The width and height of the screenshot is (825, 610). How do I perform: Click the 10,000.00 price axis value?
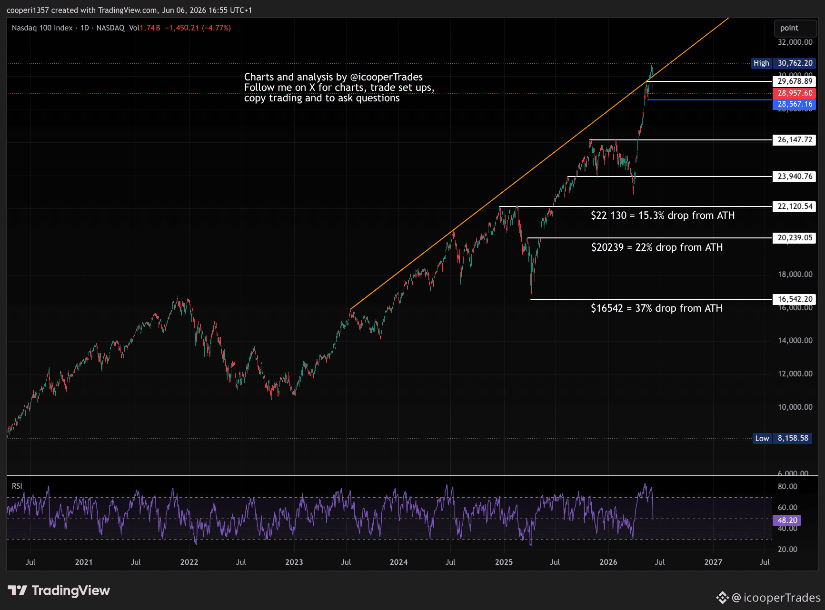(x=795, y=407)
